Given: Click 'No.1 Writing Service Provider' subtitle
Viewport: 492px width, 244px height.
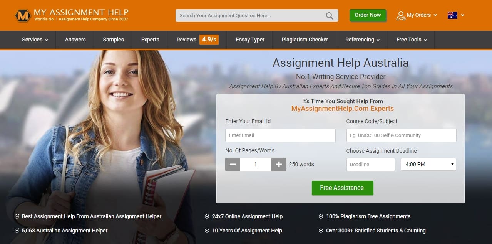Looking at the screenshot, I should pos(341,77).
